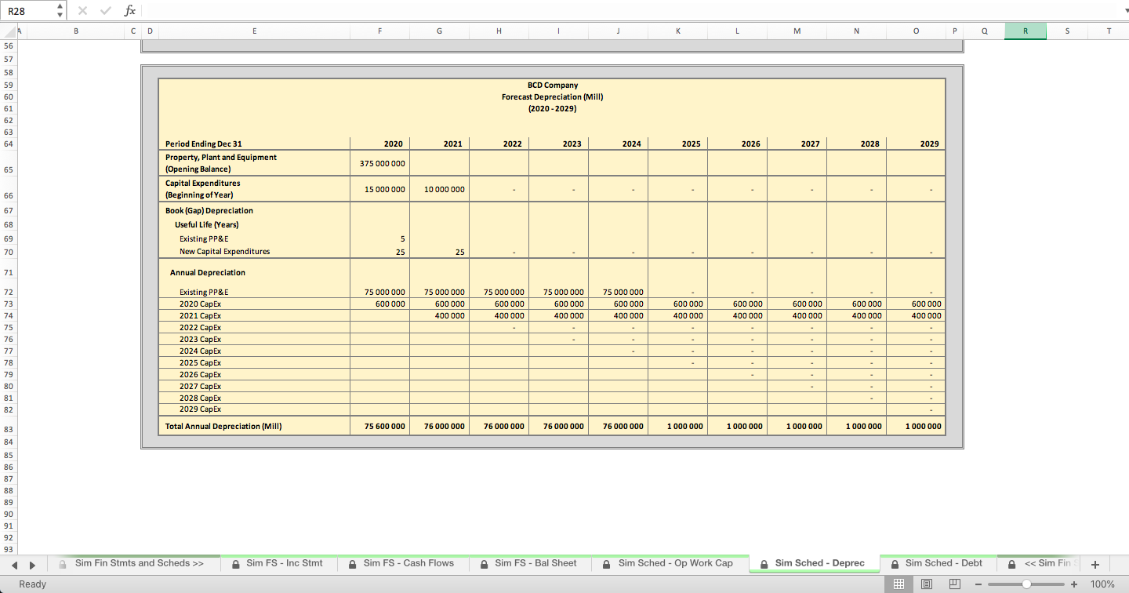Viewport: 1129px width, 593px height.
Task: Select column T header
Action: tap(1109, 31)
